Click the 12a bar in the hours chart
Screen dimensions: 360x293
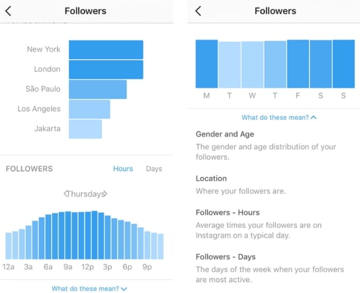pyautogui.click(x=9, y=246)
